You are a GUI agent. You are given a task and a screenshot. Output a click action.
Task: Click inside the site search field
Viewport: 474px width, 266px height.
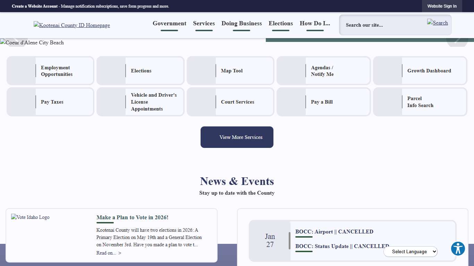pos(382,25)
